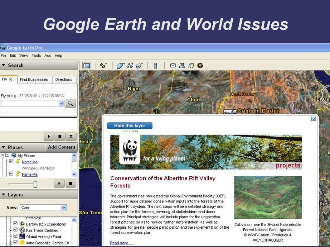Open the Tools menu

click(x=36, y=55)
